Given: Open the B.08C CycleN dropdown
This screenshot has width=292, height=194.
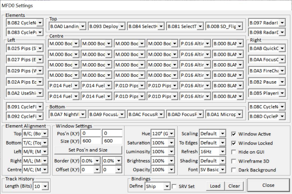Looking at the screenshot, I should click(267, 107).
